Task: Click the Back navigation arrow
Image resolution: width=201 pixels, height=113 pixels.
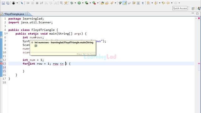Action: click(x=168, y=3)
